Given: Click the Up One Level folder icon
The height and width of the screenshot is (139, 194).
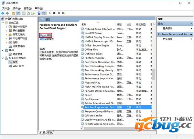Looking at the screenshot, I should (x=13, y=13).
